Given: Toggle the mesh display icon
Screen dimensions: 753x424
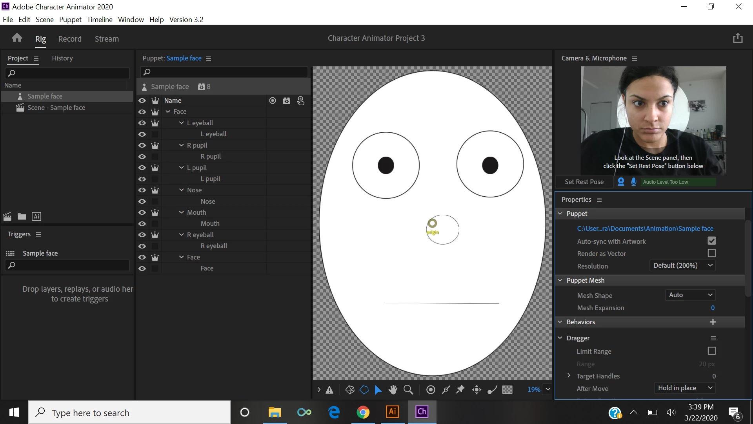Looking at the screenshot, I should [x=349, y=389].
